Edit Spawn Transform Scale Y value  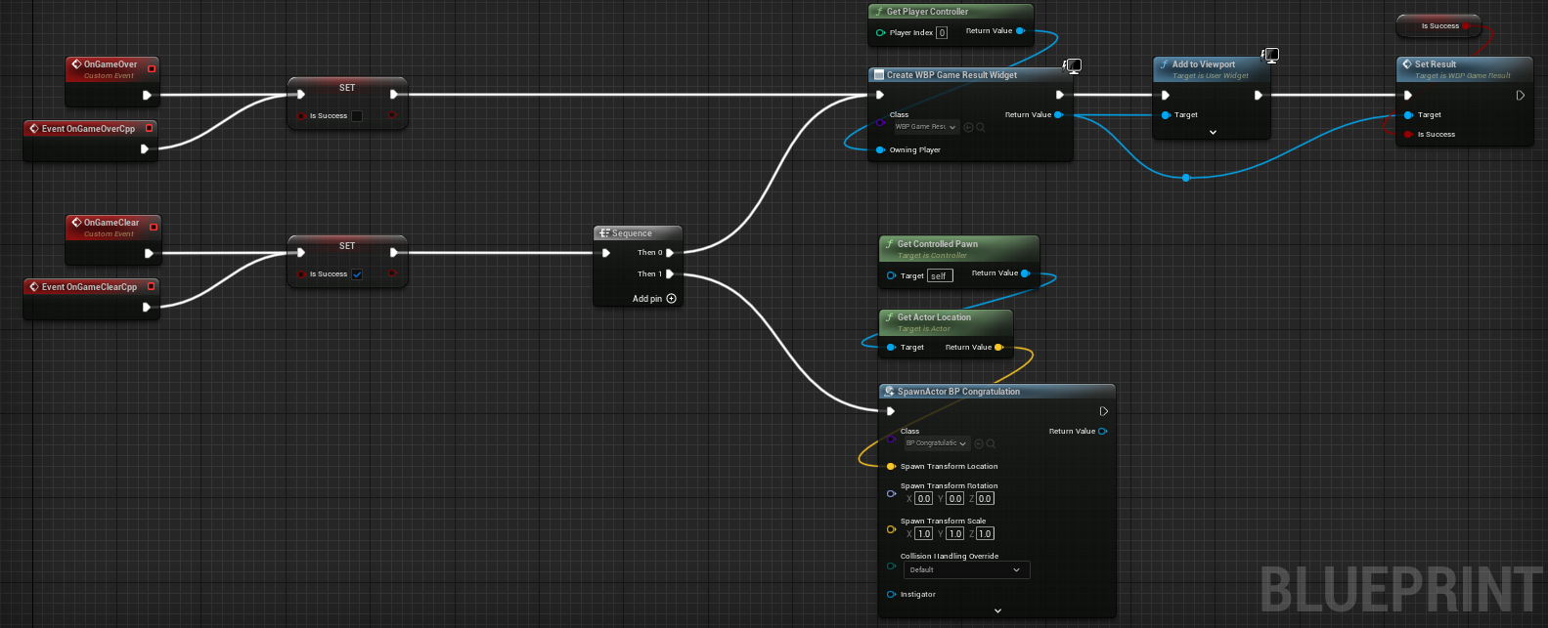(954, 533)
